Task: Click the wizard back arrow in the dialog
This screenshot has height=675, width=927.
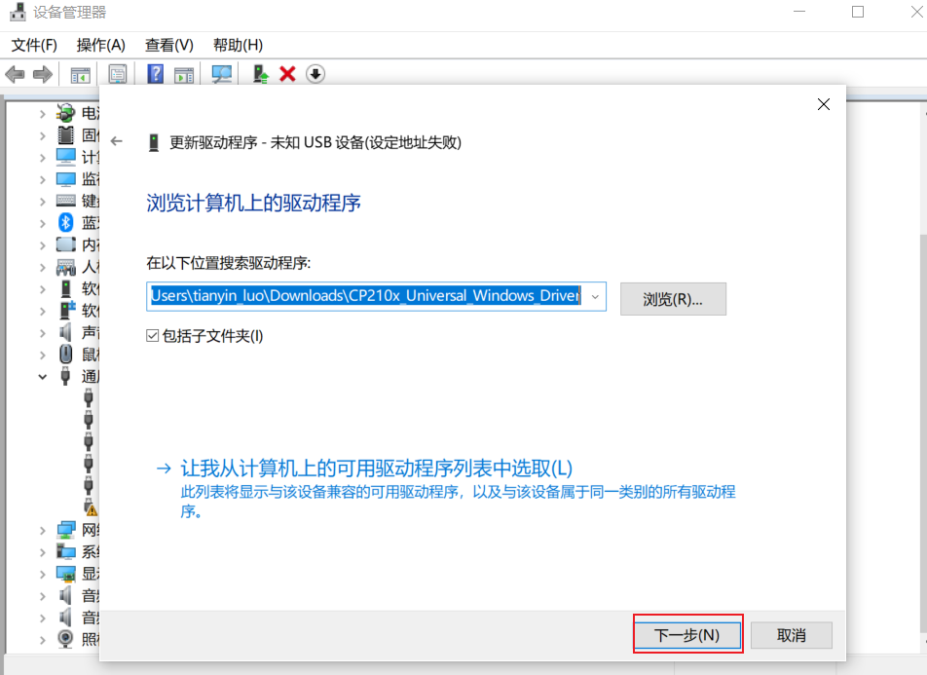Action: tap(117, 140)
